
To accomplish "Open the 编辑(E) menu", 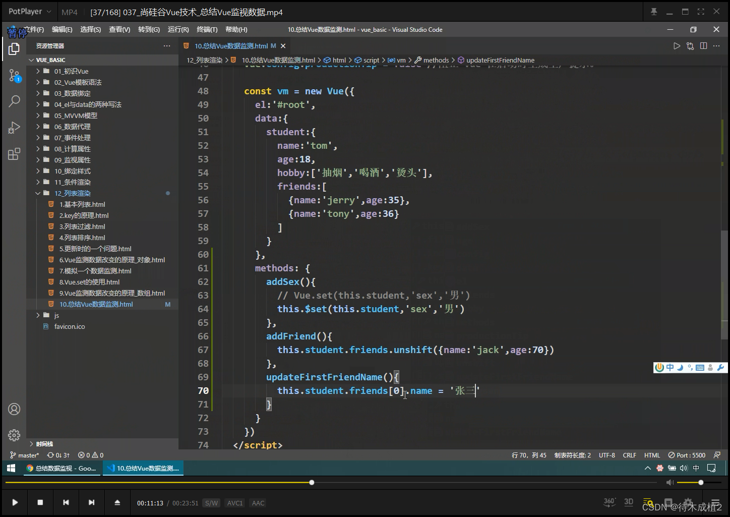I will (62, 30).
